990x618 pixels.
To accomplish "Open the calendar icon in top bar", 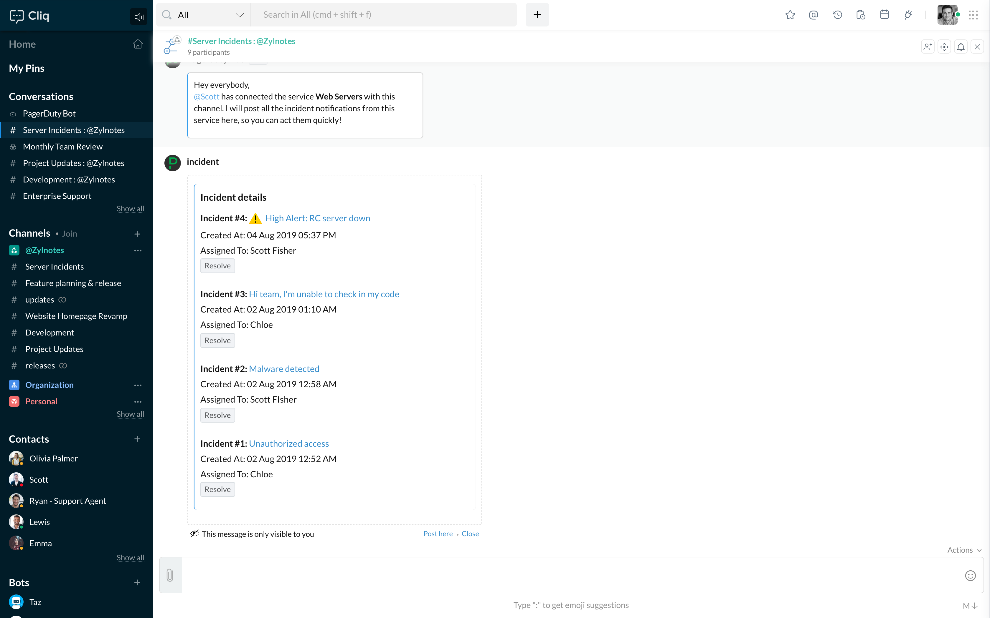I will 884,15.
